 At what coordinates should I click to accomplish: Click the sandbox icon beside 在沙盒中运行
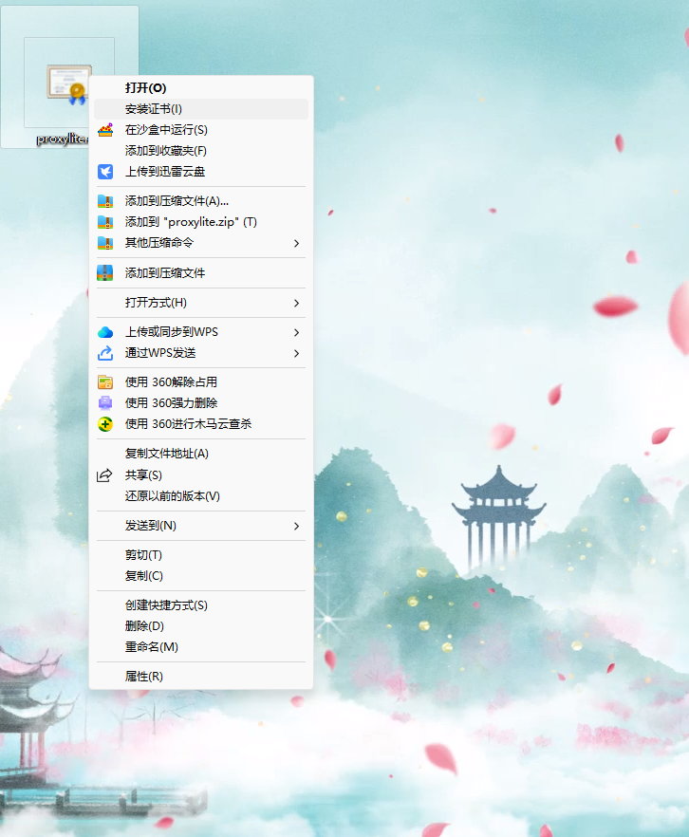coord(105,130)
